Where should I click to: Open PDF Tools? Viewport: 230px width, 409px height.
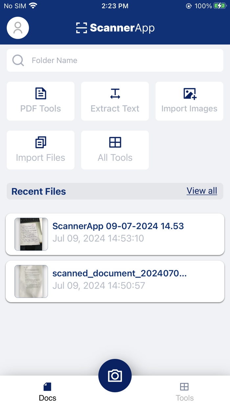(40, 101)
